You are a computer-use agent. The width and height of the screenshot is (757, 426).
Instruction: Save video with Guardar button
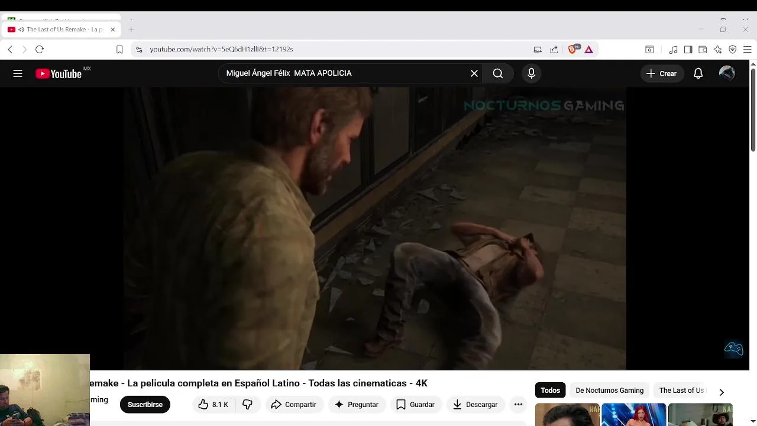click(x=415, y=405)
